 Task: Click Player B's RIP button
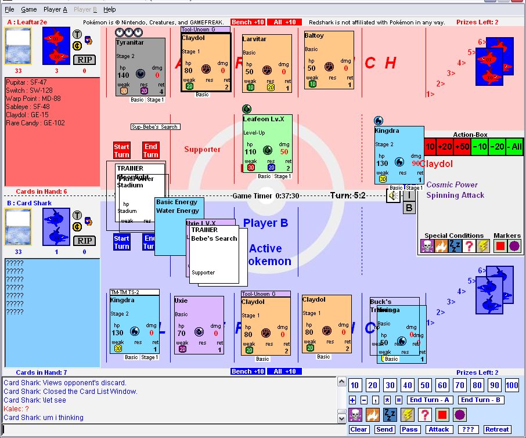click(x=85, y=241)
